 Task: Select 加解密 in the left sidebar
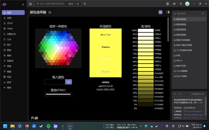click(x=10, y=61)
